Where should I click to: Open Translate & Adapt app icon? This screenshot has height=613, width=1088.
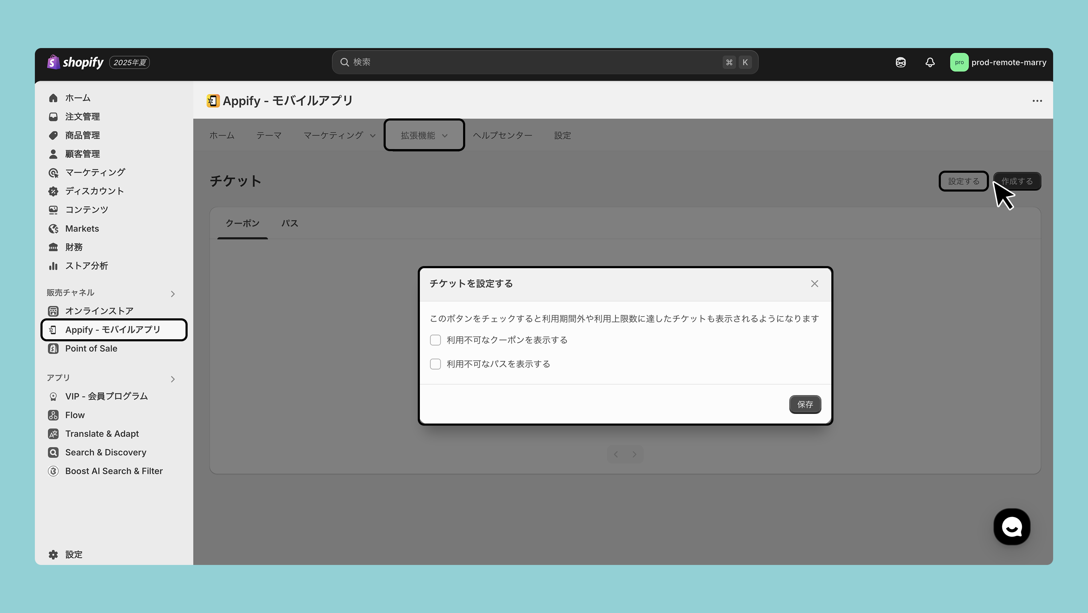pyautogui.click(x=53, y=434)
